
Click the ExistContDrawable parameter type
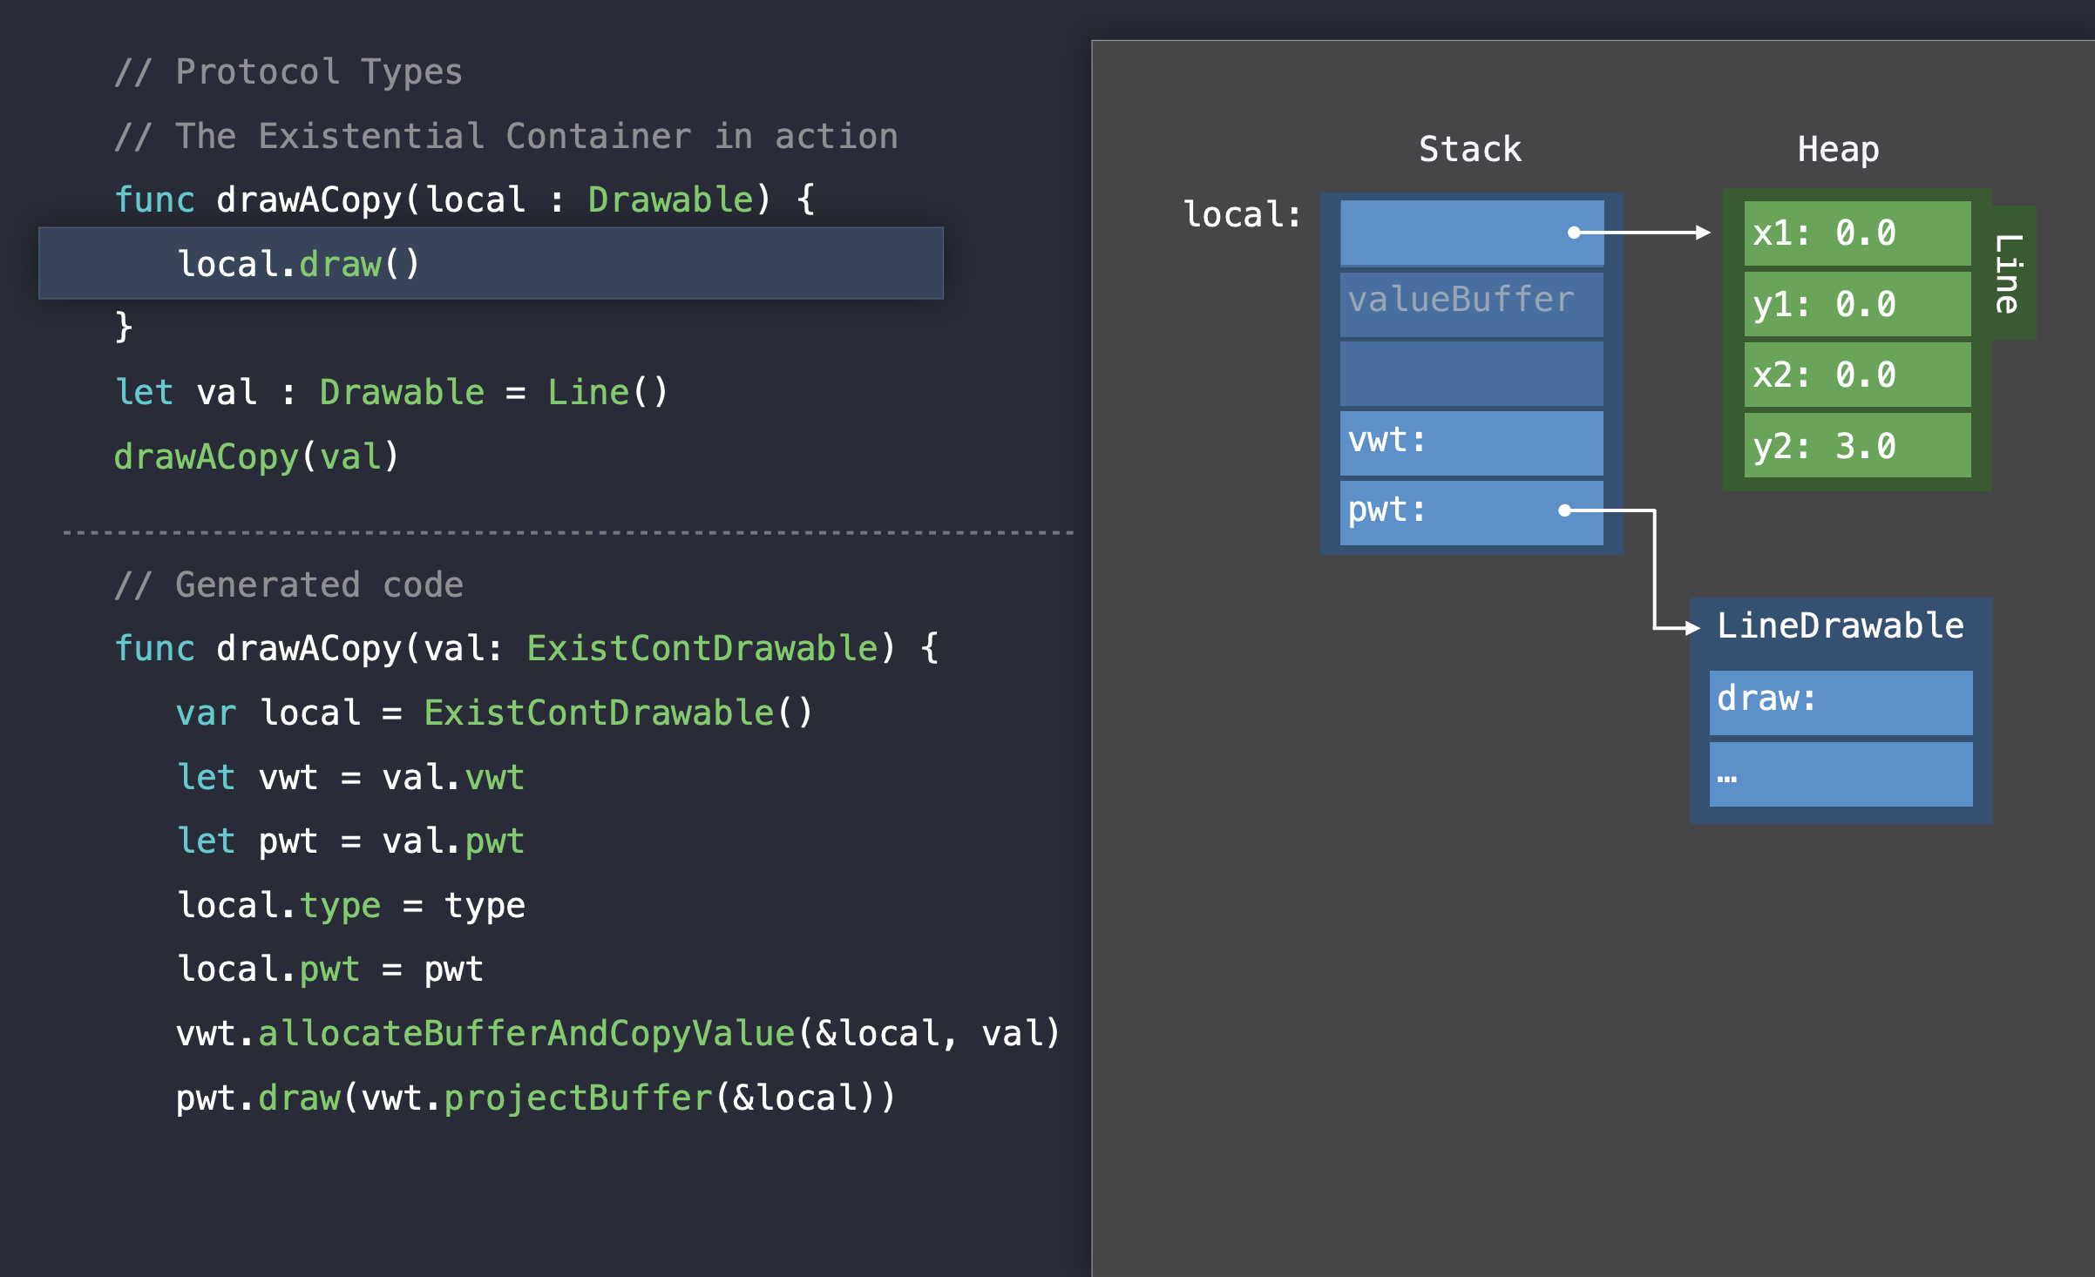(x=702, y=649)
